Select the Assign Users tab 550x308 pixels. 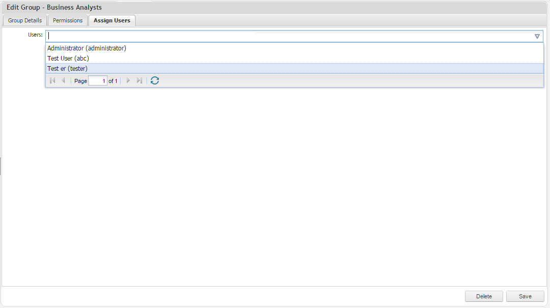(x=112, y=20)
